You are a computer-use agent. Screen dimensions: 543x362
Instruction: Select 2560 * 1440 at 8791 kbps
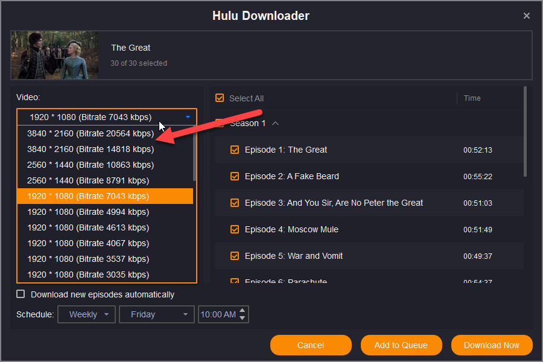(105, 180)
